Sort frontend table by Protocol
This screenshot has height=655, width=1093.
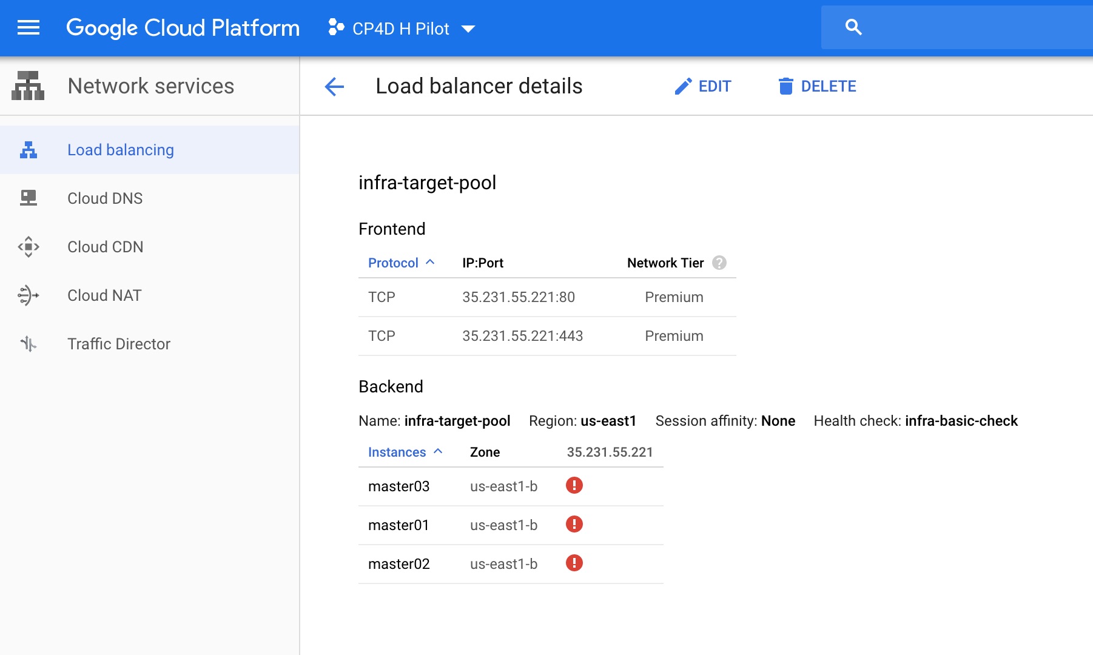pyautogui.click(x=393, y=263)
